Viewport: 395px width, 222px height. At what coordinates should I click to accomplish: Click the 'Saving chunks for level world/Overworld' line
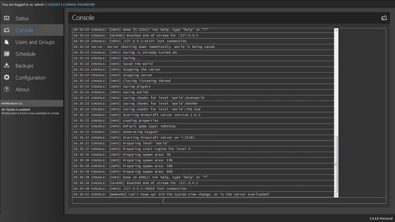point(203,97)
